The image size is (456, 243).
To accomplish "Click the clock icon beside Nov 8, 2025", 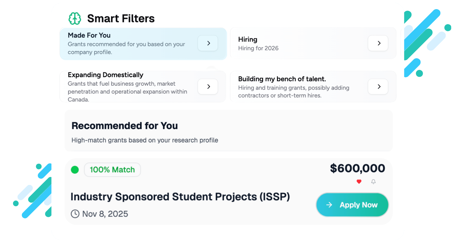I will pos(75,214).
